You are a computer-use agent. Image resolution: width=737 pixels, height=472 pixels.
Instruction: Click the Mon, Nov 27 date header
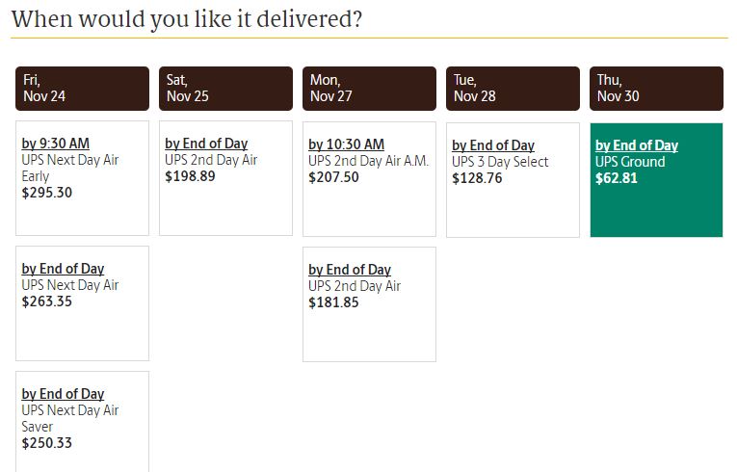(369, 89)
